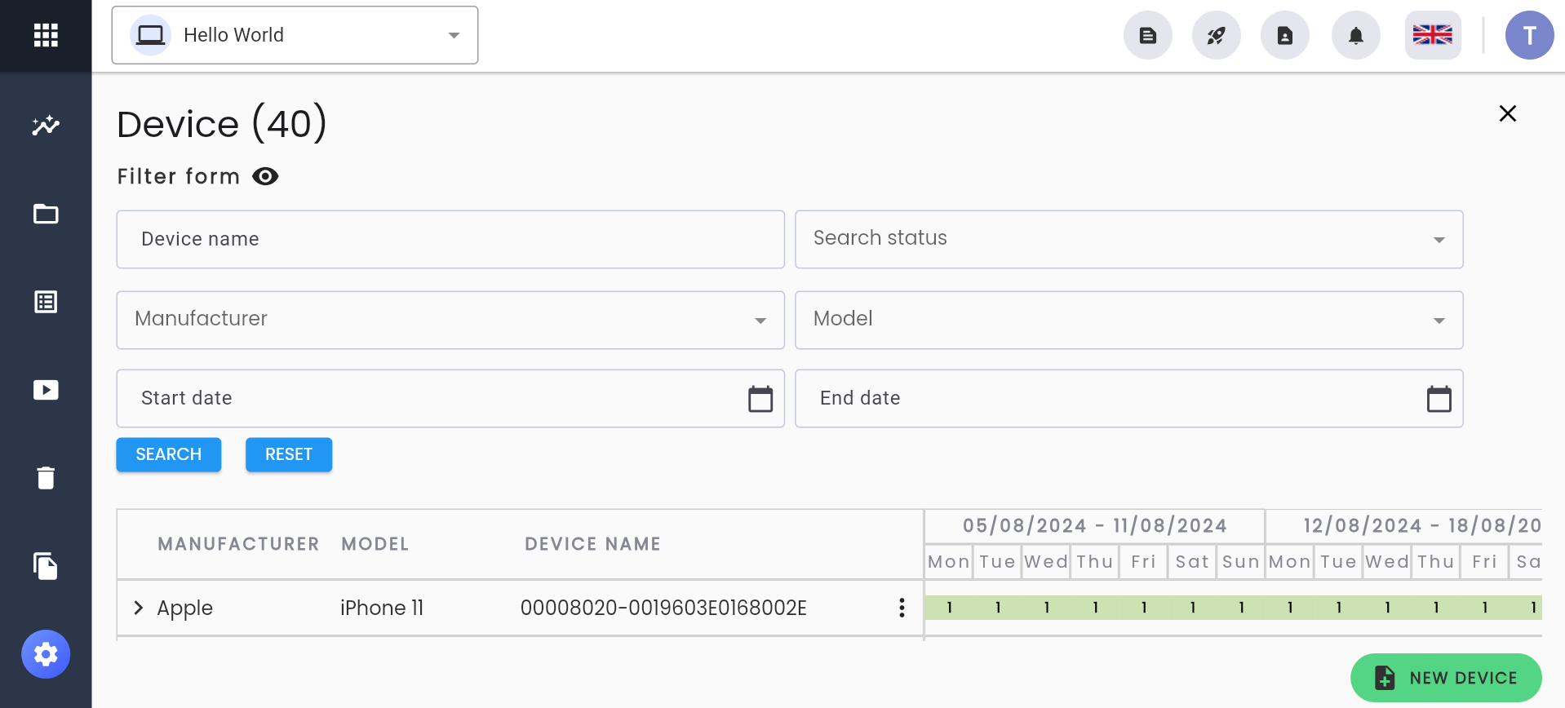Open the notifications bell
Screen dimensions: 1565x708
pyautogui.click(x=1356, y=35)
